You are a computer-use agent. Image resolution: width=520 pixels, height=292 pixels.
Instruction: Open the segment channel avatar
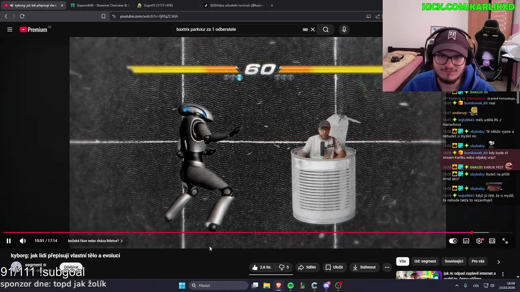point(16,267)
